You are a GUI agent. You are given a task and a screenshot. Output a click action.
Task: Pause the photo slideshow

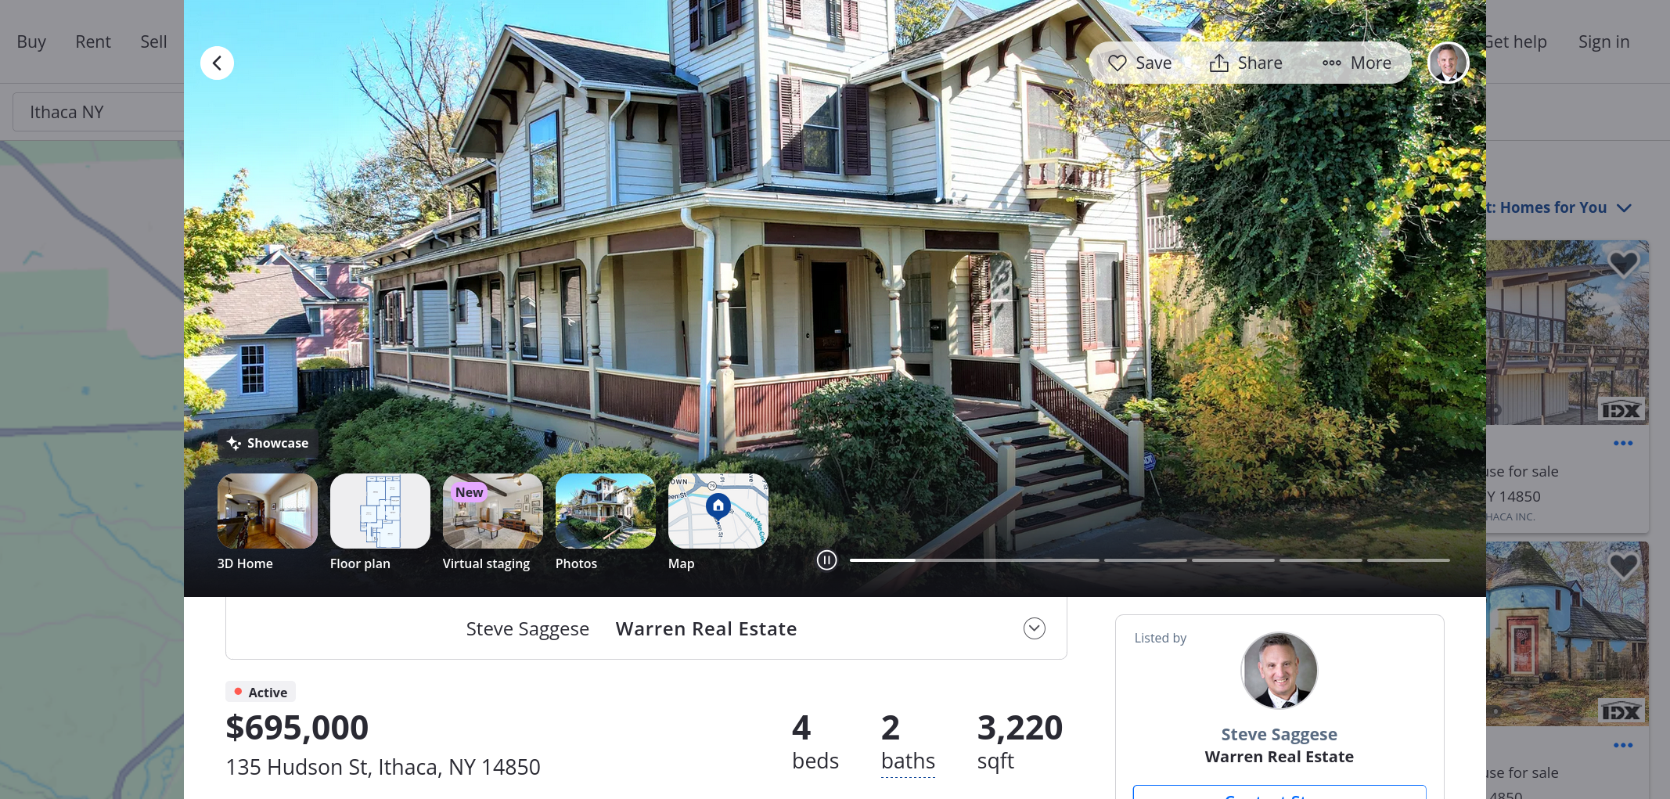[827, 560]
